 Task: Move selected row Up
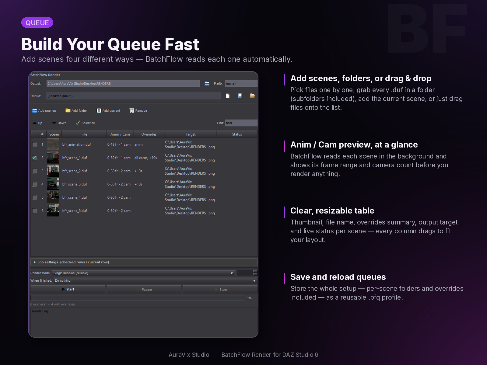point(37,123)
